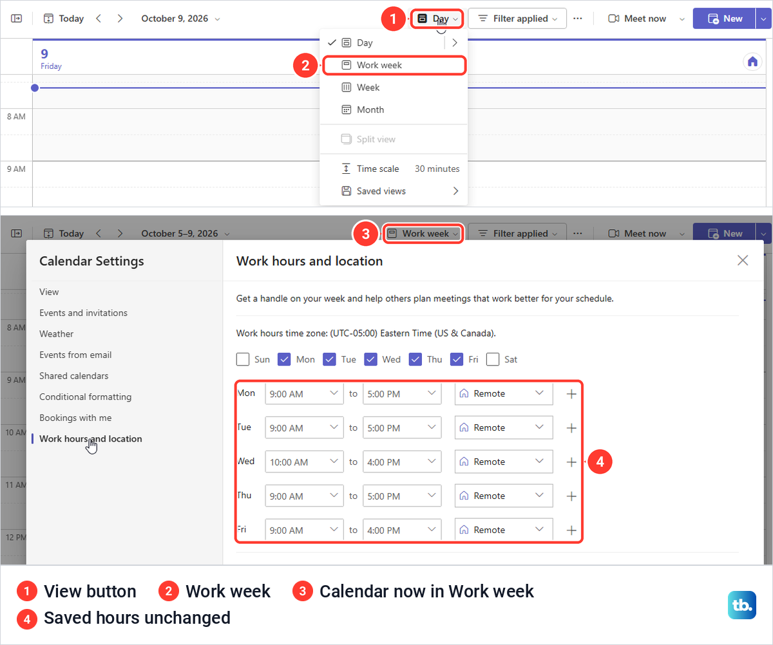Image resolution: width=773 pixels, height=645 pixels.
Task: Open Friday 9:00 AM start time dropdown
Action: (304, 530)
